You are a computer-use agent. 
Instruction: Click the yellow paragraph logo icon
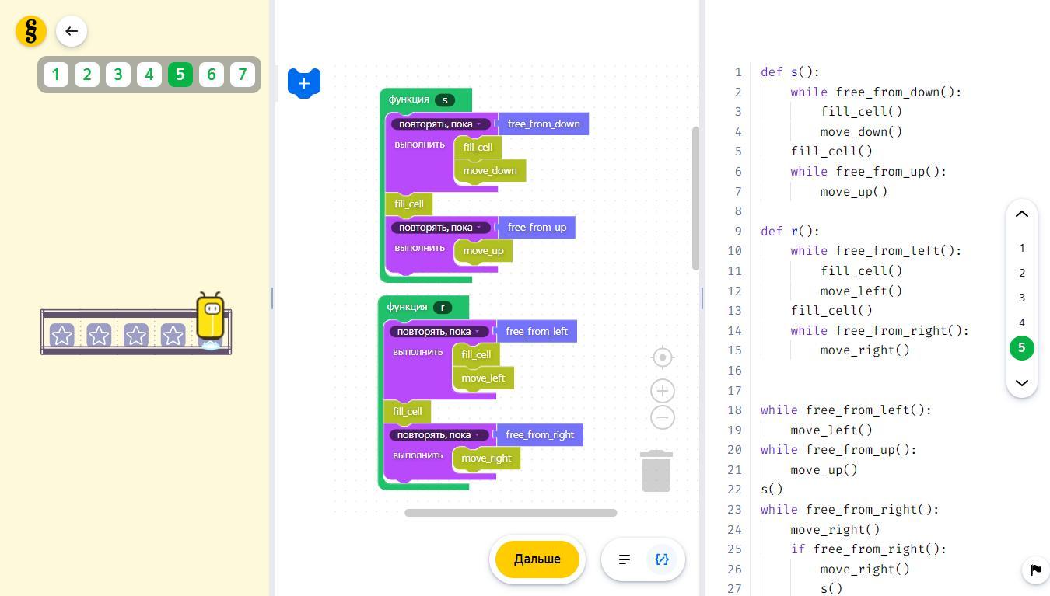tap(31, 31)
